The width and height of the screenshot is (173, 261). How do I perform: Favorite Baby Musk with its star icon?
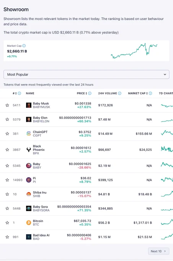pyautogui.click(x=7, y=105)
